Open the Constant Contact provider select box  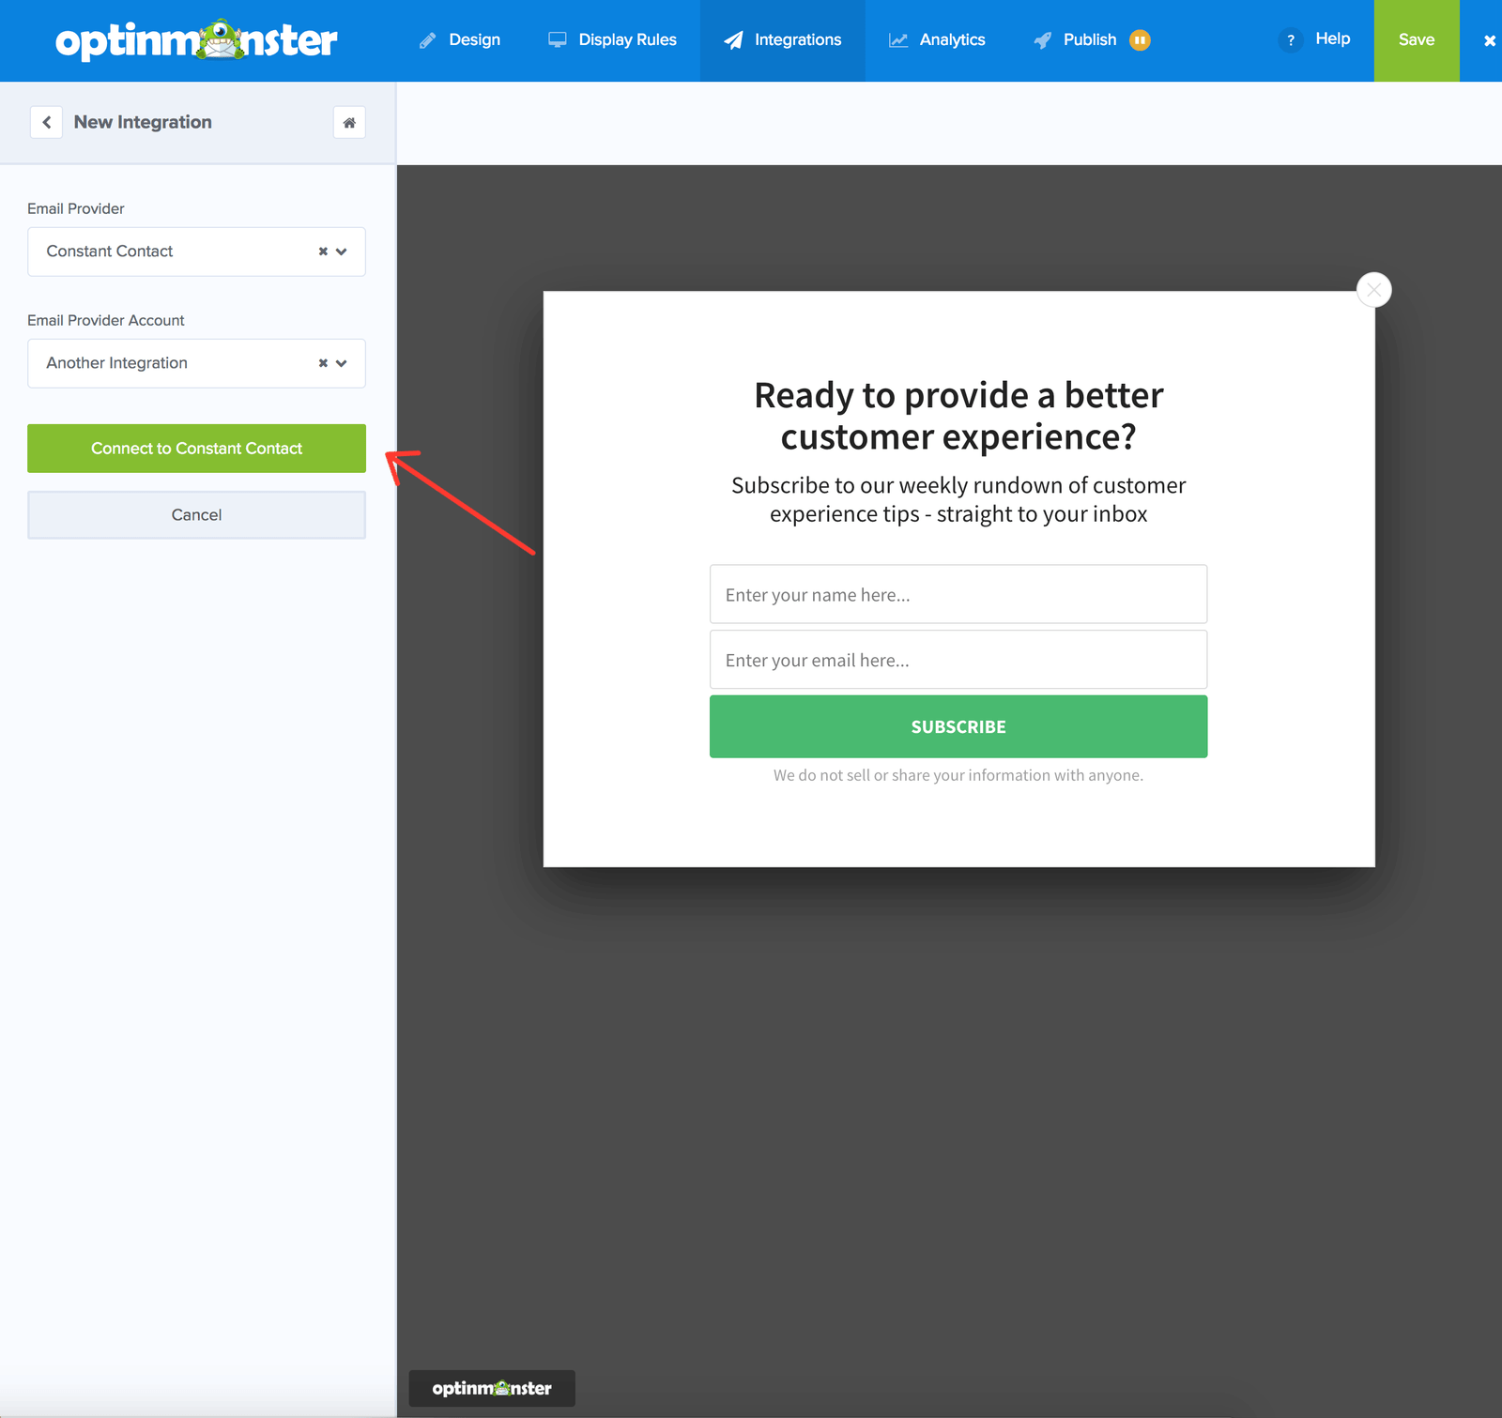(196, 252)
